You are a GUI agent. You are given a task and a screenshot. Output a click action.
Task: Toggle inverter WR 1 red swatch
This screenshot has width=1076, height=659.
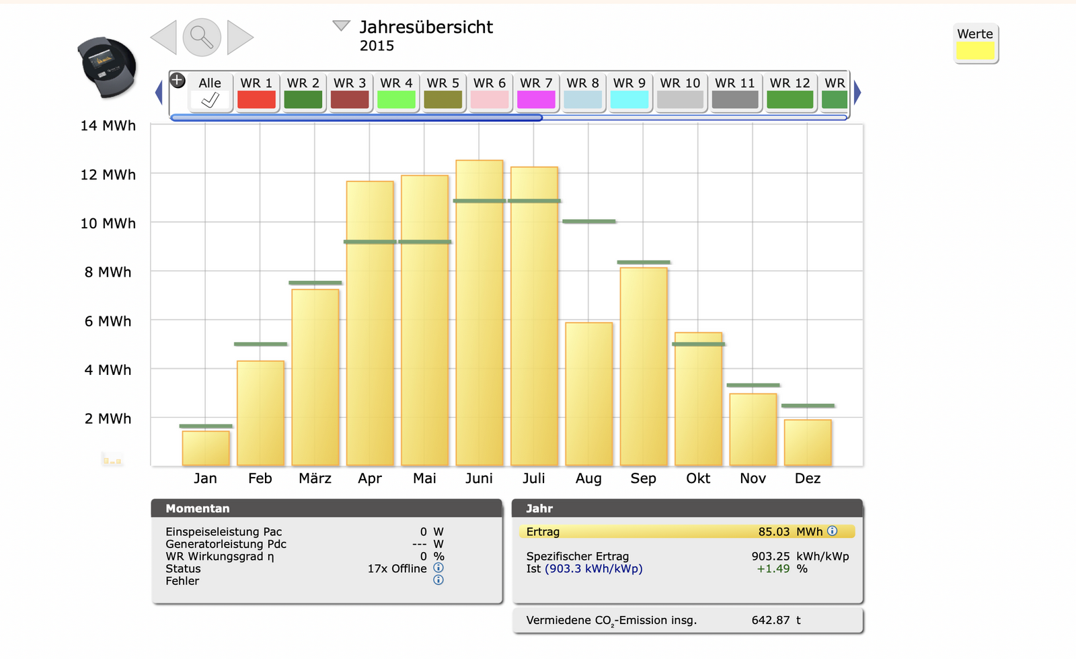click(256, 100)
